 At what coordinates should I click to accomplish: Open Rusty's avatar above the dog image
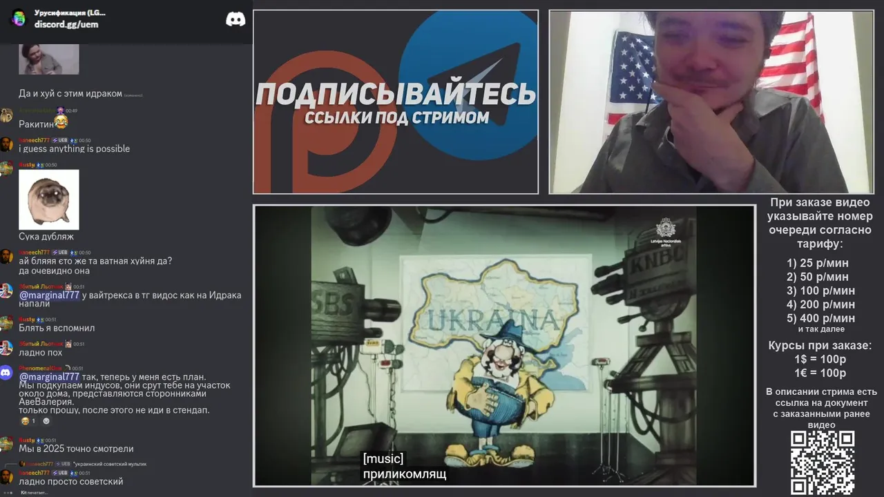[6, 169]
